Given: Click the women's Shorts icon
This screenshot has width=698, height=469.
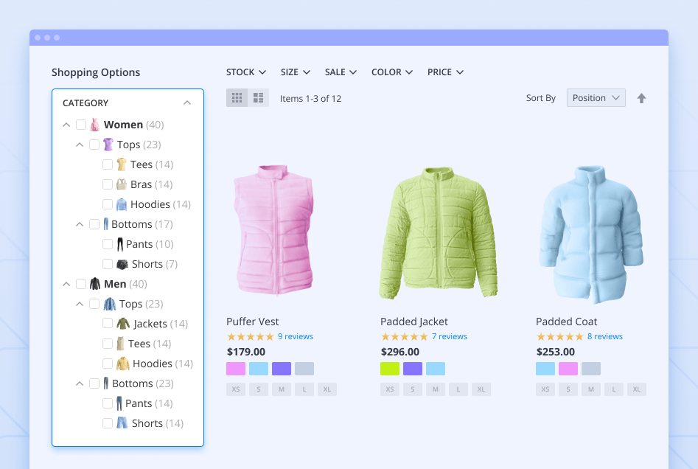Looking at the screenshot, I should click(122, 264).
